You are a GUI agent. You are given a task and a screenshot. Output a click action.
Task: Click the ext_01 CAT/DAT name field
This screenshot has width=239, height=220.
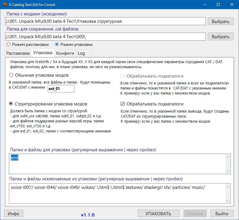click(x=61, y=89)
